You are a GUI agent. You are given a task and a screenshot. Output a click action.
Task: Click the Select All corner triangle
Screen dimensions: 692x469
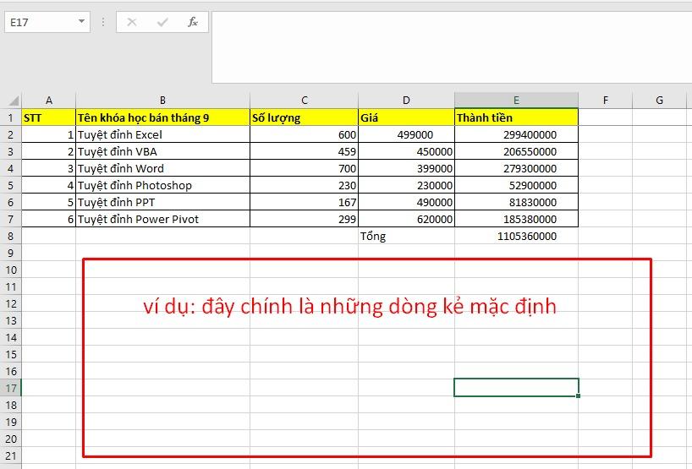[14, 101]
